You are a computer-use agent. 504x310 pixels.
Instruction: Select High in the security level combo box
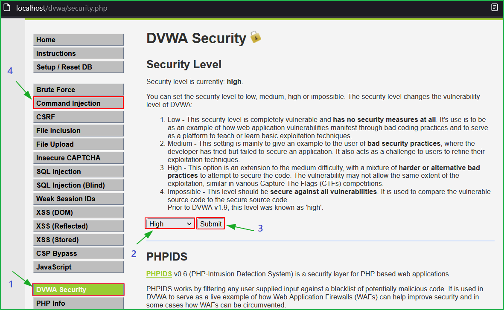tap(169, 223)
